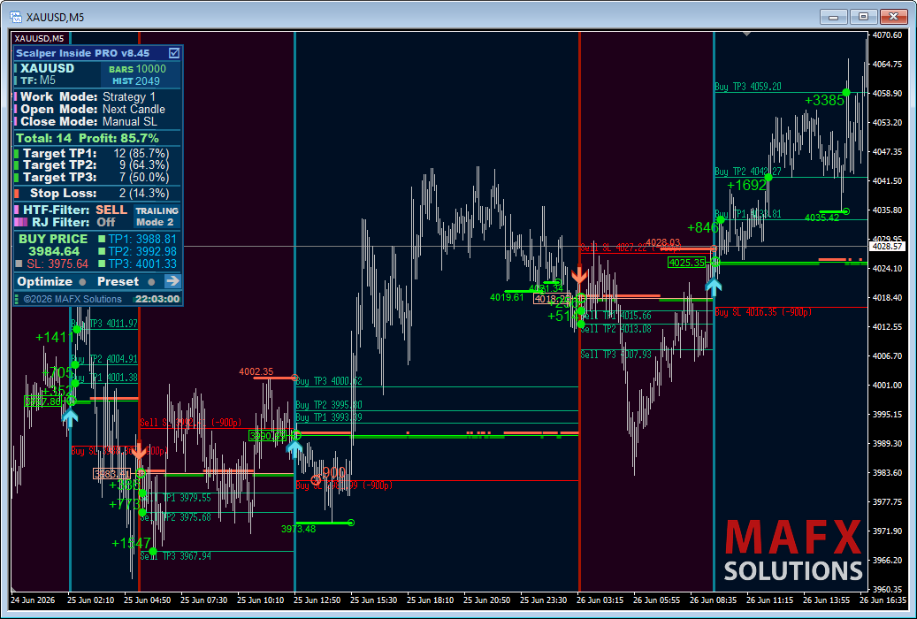This screenshot has width=917, height=619.
Task: Click the TRAILING Mode 2 button
Action: (x=157, y=217)
